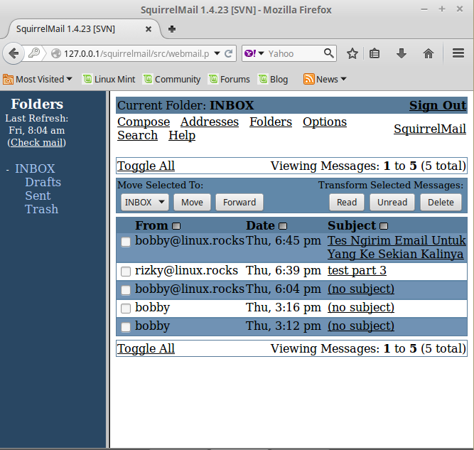
Task: Reload the page with the refresh icon
Action: (229, 53)
